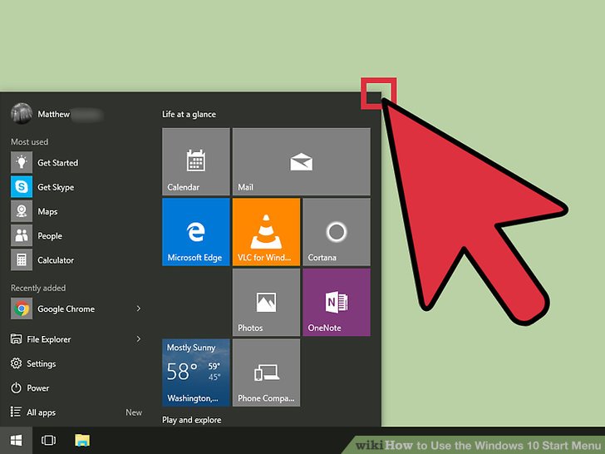Image resolution: width=605 pixels, height=454 pixels.
Task: Click the Windows Start button on taskbar
Action: tap(17, 440)
